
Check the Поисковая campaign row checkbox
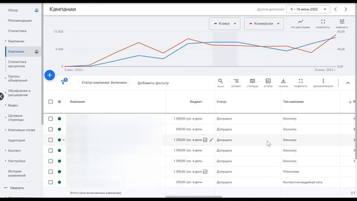click(51, 171)
